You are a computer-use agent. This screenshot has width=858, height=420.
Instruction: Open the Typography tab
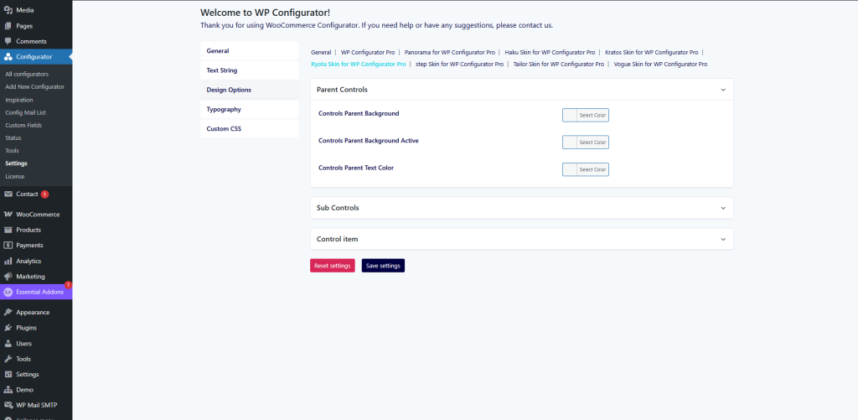point(250,110)
